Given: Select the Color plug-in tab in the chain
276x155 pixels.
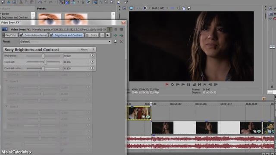Looking at the screenshot, I should [x=92, y=35].
